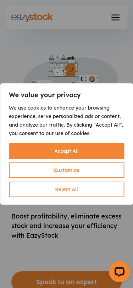Click the Boost profitability tagline text

[67, 226]
